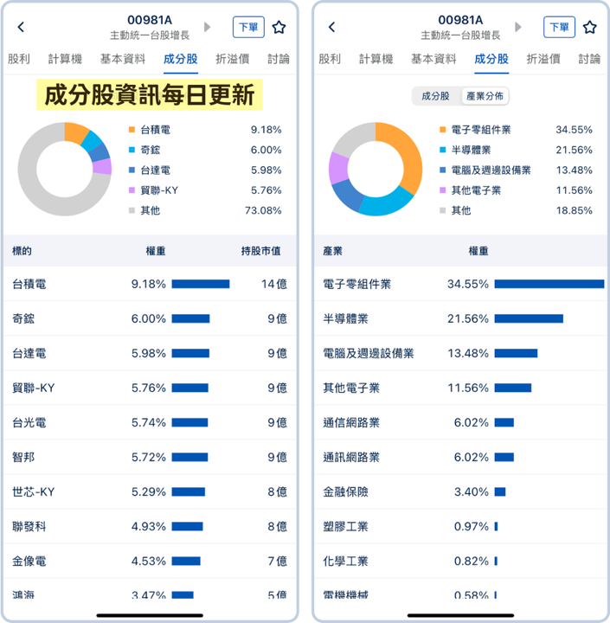Image resolution: width=610 pixels, height=623 pixels.
Task: Open 台光電 holding row
Action: pyautogui.click(x=150, y=422)
